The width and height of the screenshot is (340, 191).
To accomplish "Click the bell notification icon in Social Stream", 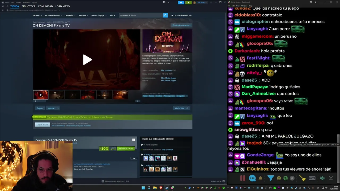I will tap(260, 178).
